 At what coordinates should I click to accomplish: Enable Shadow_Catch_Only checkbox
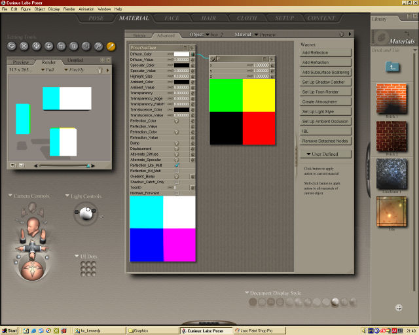click(177, 182)
